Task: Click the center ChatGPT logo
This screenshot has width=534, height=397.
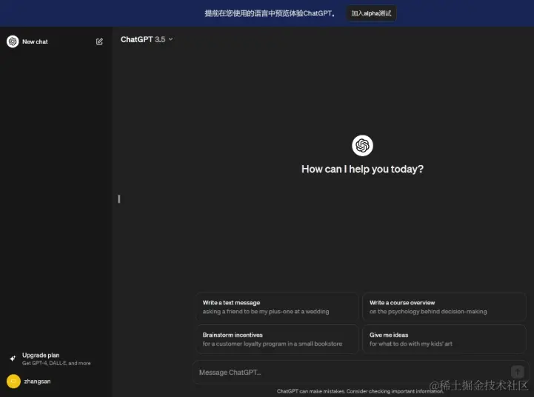Action: click(x=362, y=145)
